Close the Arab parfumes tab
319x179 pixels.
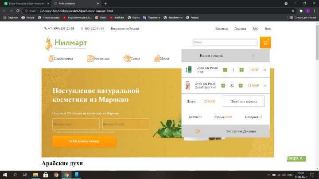tap(97, 4)
